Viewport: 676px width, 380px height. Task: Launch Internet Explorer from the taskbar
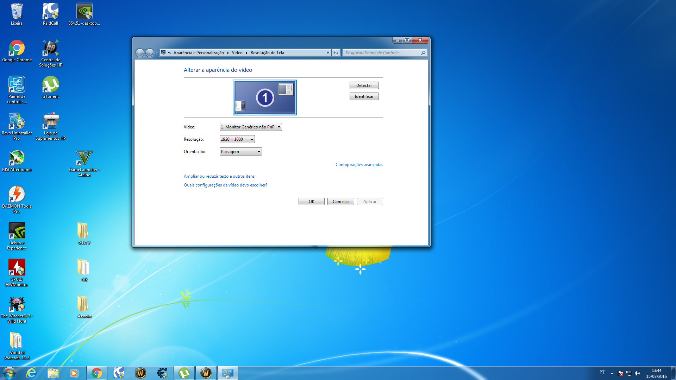click(32, 373)
